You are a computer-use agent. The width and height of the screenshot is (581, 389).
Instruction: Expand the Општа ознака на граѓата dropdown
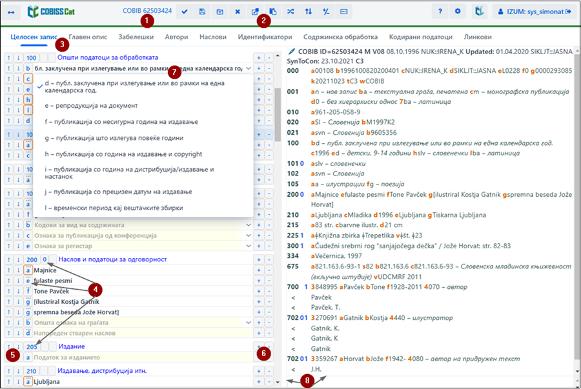tap(249, 323)
